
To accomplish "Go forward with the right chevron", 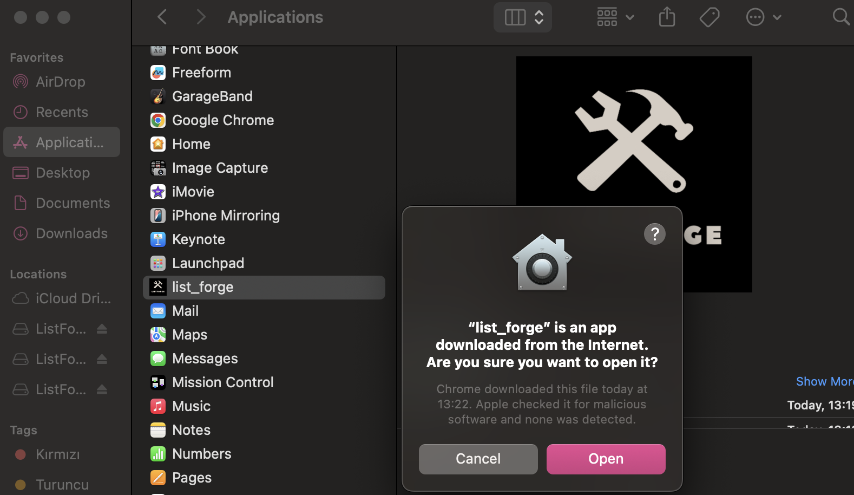I will coord(201,17).
